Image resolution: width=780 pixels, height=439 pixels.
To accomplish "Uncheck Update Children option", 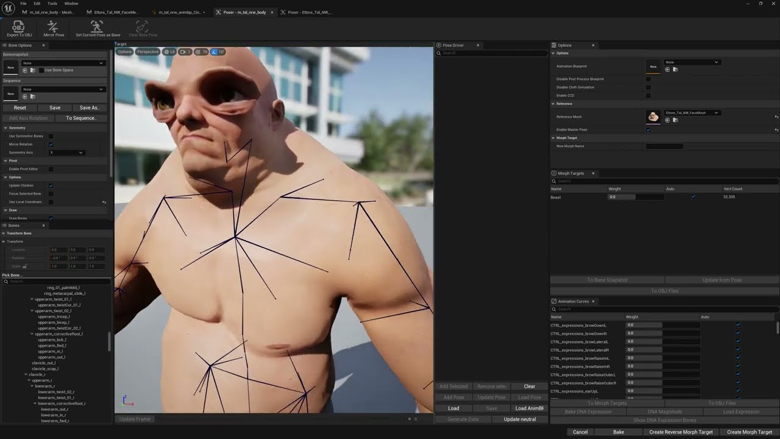I will pyautogui.click(x=51, y=185).
